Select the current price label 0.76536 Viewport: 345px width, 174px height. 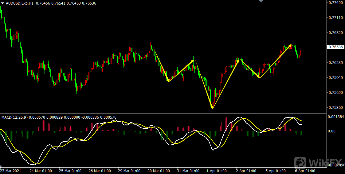point(335,47)
